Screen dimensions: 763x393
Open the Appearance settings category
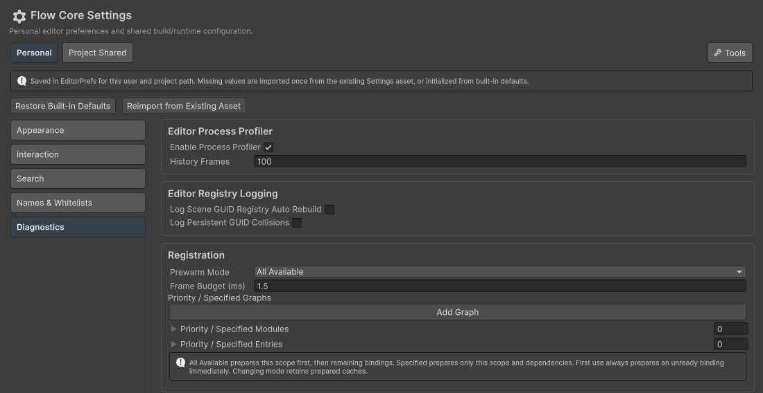(78, 130)
